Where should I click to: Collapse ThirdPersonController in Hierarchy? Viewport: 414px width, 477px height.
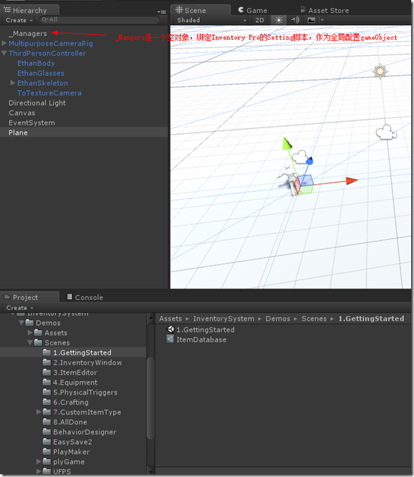click(x=4, y=53)
